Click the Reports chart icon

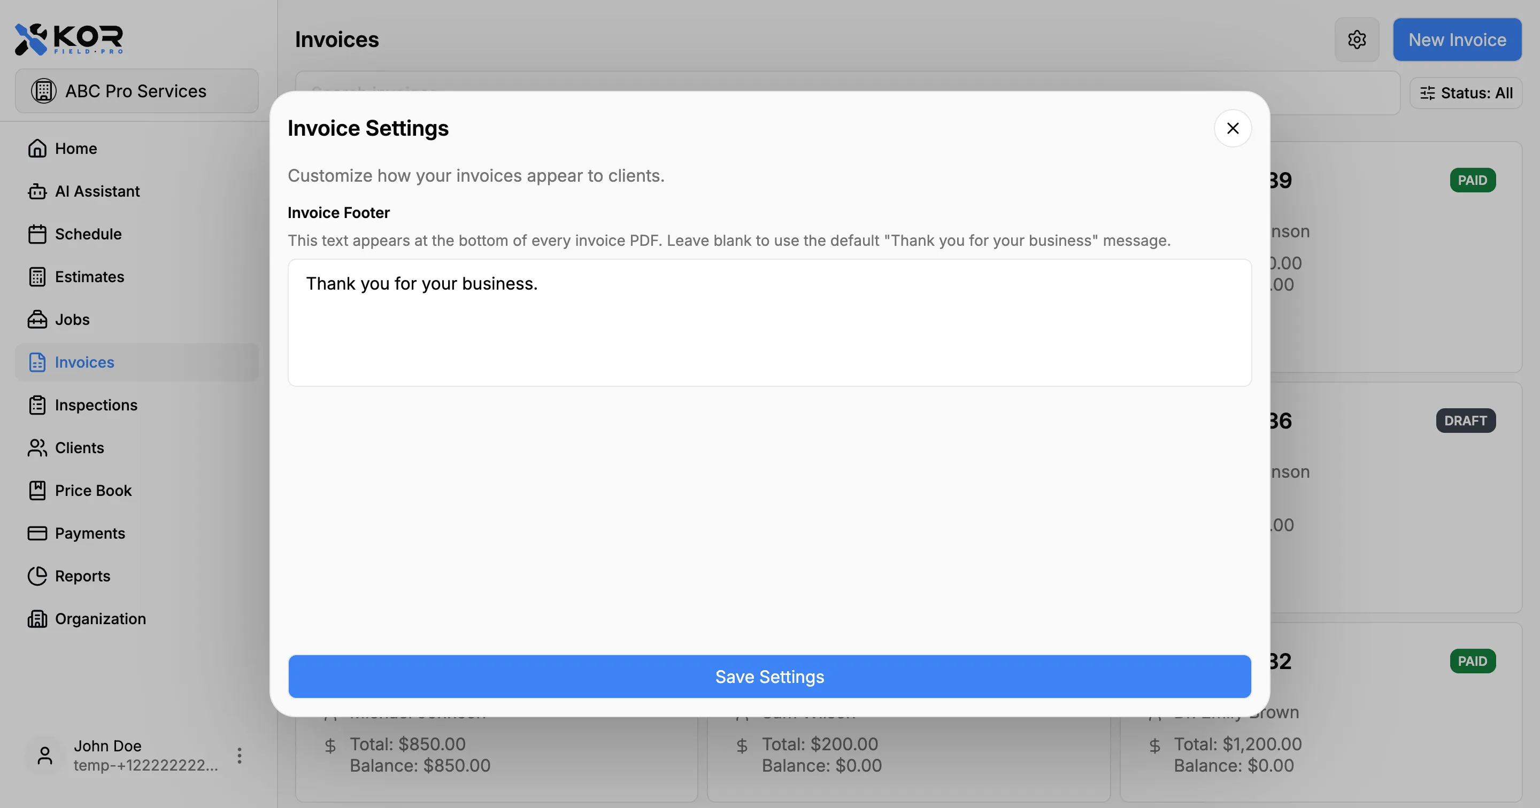click(x=37, y=576)
